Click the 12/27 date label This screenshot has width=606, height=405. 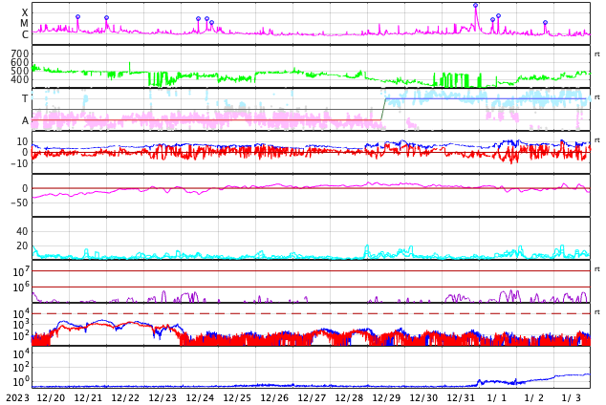312,398
